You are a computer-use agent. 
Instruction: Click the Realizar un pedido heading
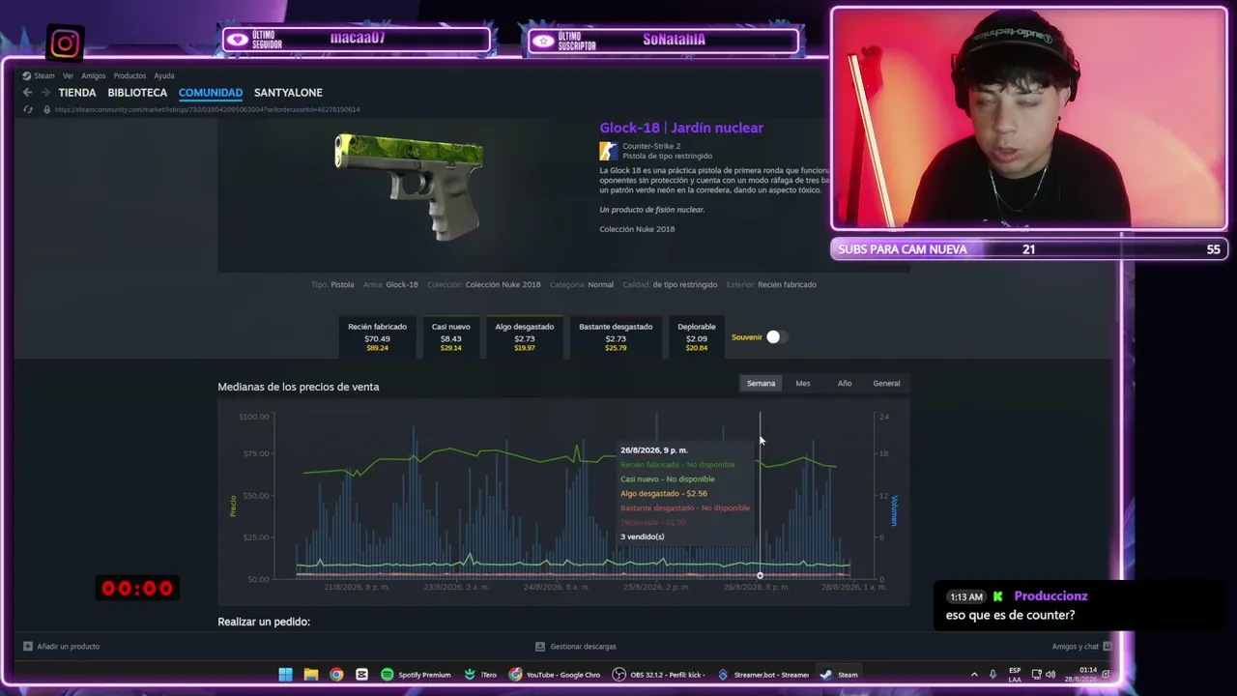(x=264, y=622)
